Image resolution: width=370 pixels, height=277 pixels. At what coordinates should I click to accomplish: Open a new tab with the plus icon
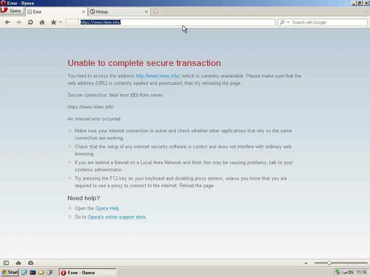pyautogui.click(x=155, y=12)
